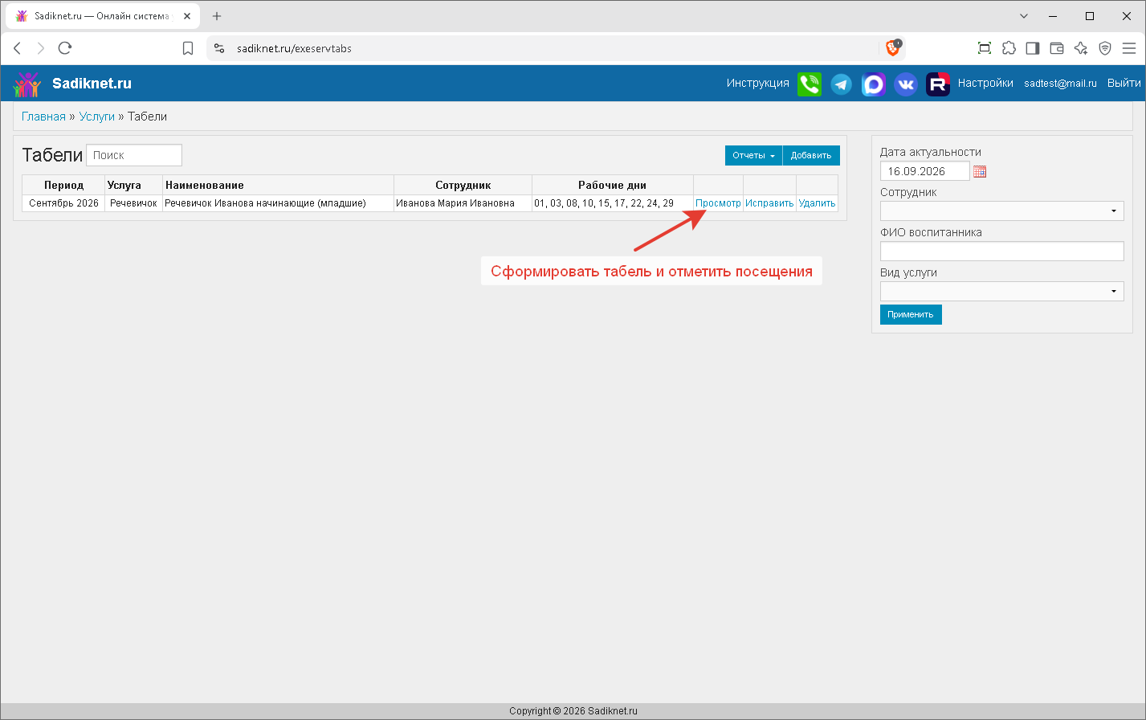
Task: Click the Sadiknet.ru logo icon
Action: (x=27, y=84)
